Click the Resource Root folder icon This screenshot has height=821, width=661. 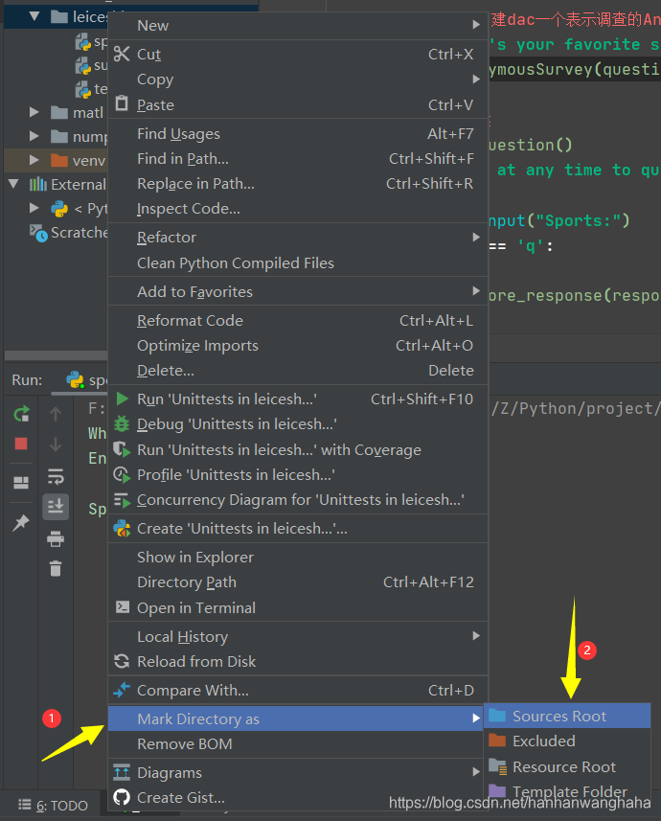[x=497, y=766]
